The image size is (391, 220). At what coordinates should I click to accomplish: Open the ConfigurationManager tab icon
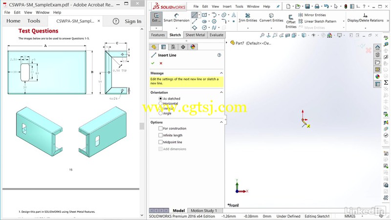(x=174, y=47)
